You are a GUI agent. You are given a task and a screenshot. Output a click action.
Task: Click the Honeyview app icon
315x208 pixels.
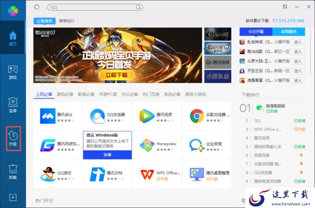pos(147,145)
